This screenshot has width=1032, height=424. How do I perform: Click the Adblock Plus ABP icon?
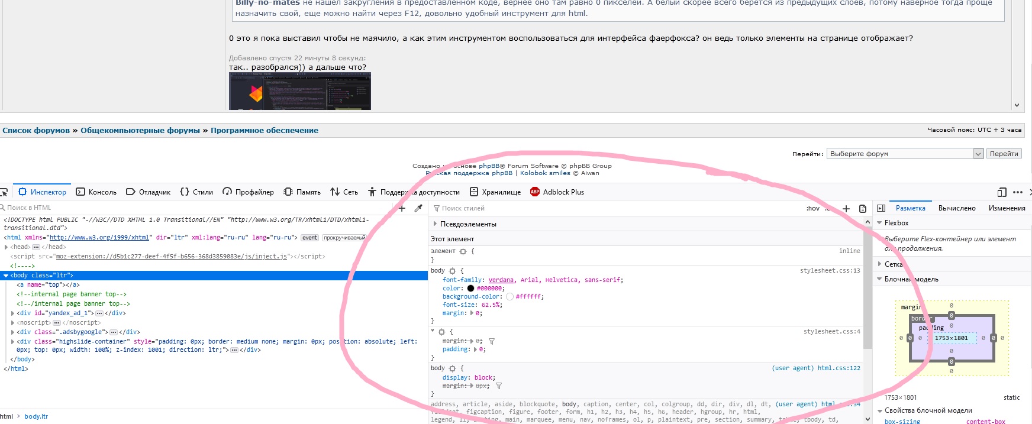tap(535, 192)
